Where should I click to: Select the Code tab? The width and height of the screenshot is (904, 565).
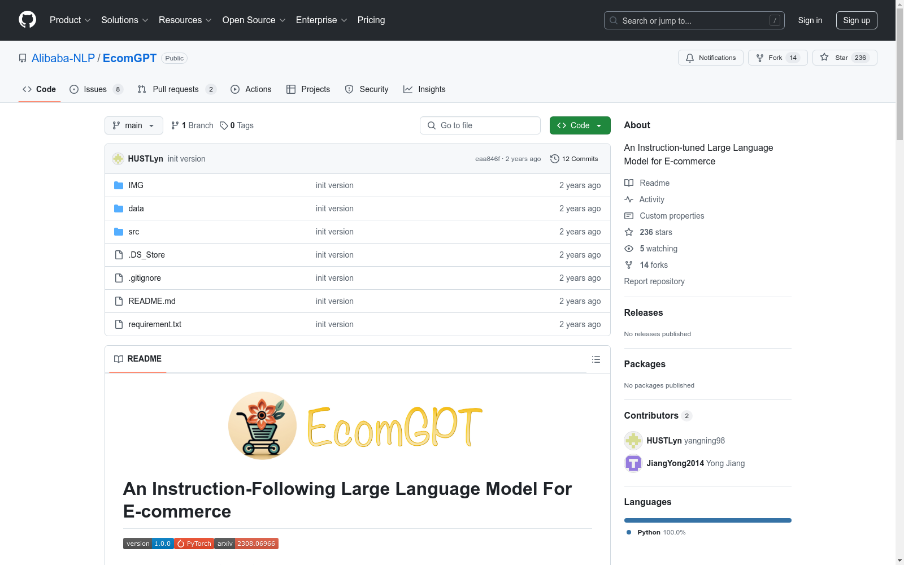(39, 89)
